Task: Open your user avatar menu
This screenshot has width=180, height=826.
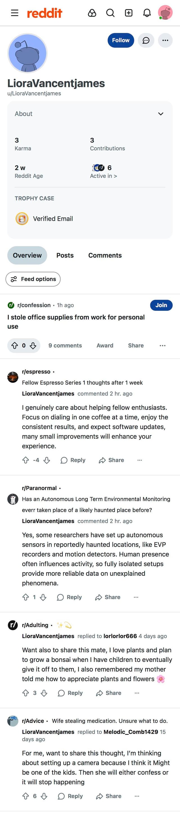Action: pyautogui.click(x=165, y=13)
